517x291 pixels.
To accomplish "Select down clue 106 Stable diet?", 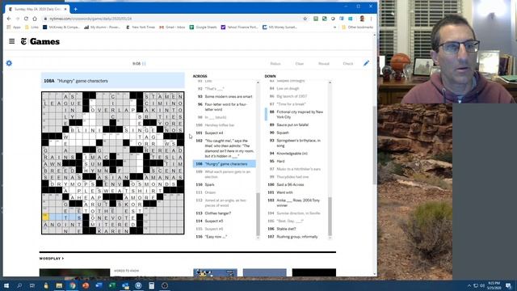I will (x=296, y=229).
